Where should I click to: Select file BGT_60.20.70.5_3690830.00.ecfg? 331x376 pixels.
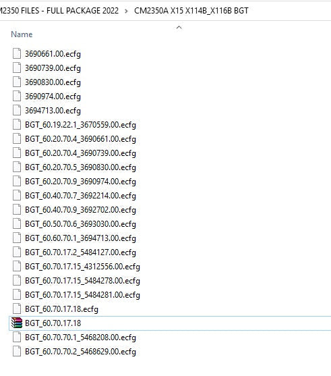click(80, 167)
